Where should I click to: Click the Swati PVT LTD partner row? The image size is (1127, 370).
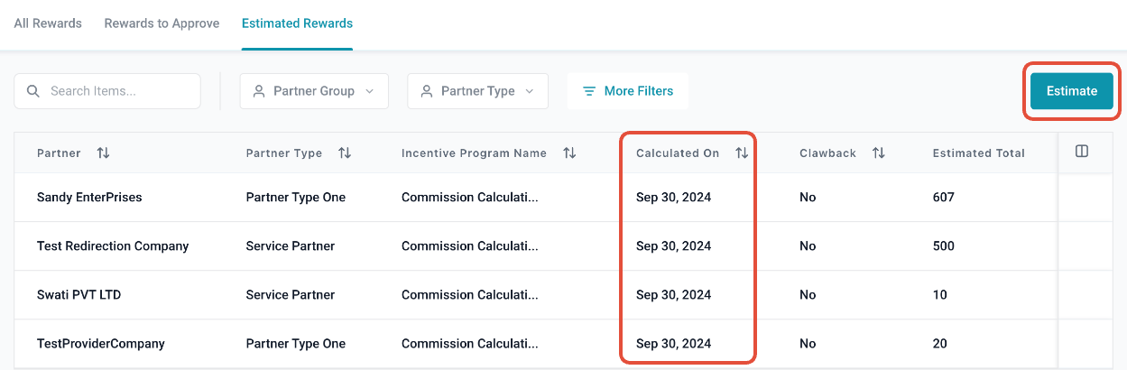(79, 295)
